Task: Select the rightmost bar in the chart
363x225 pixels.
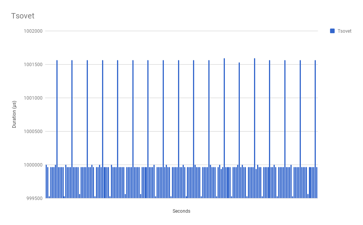Action: click(x=317, y=183)
